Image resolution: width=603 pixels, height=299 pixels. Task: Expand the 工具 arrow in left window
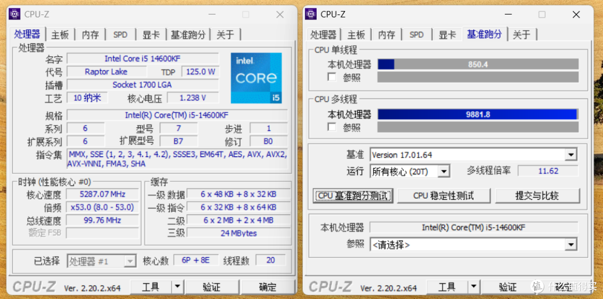[178, 286]
